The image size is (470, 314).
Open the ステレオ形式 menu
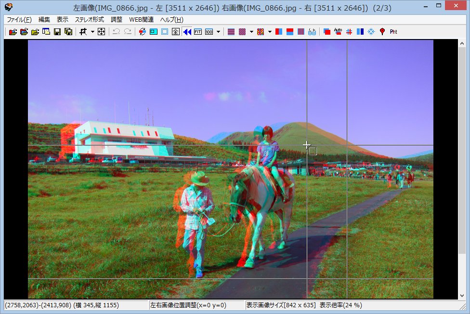89,20
